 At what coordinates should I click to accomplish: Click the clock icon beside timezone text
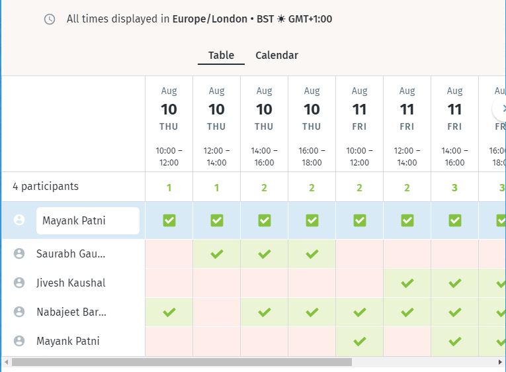click(50, 19)
